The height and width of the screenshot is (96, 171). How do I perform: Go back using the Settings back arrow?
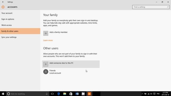(x=3, y=2)
